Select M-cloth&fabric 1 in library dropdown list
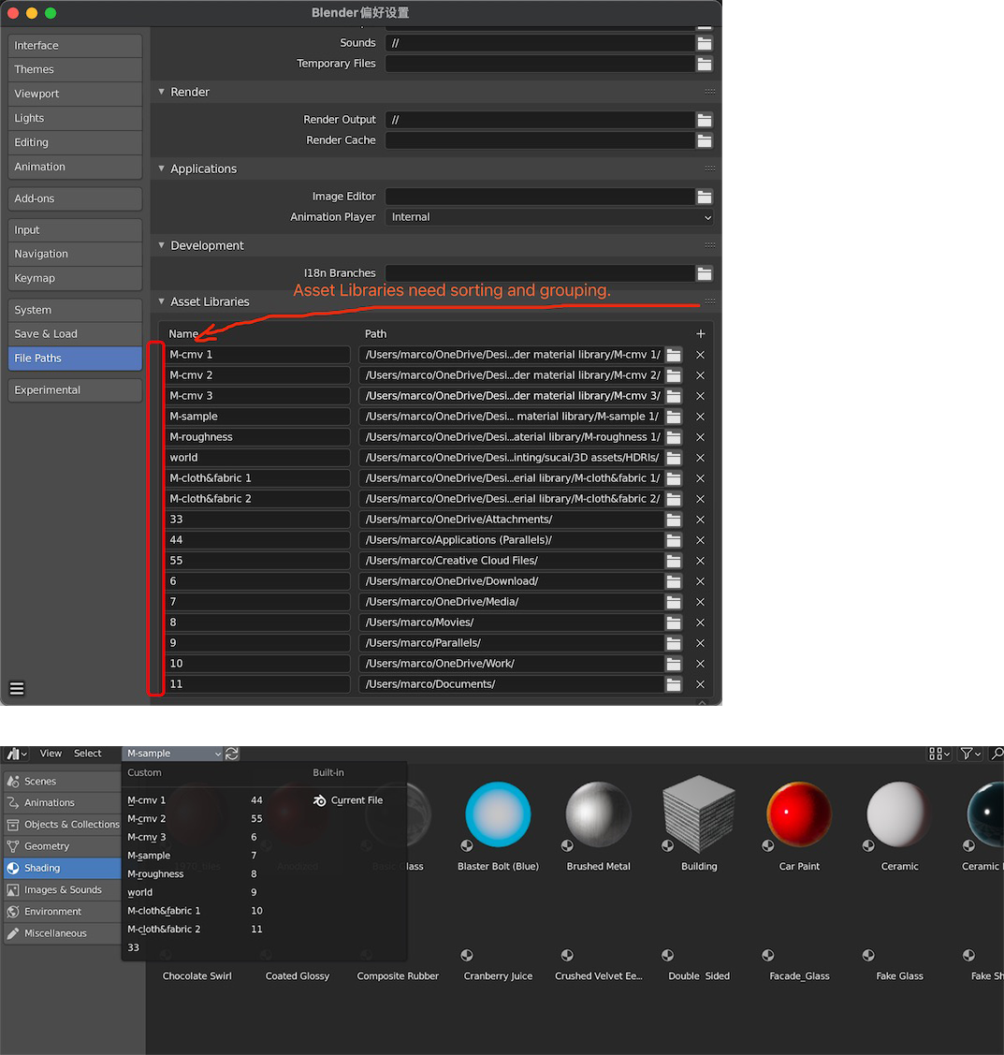 tap(164, 910)
